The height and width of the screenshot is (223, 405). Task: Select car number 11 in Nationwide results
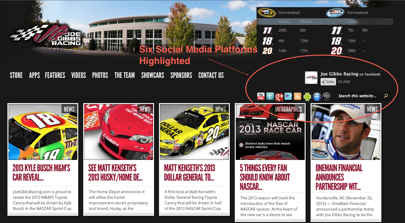pos(336,30)
